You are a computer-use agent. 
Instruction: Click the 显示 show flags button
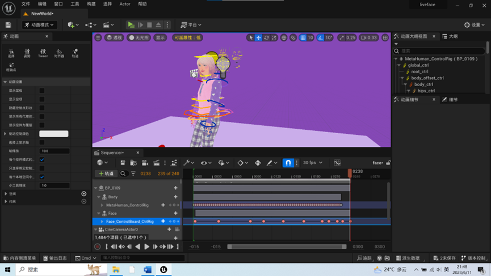pos(160,37)
